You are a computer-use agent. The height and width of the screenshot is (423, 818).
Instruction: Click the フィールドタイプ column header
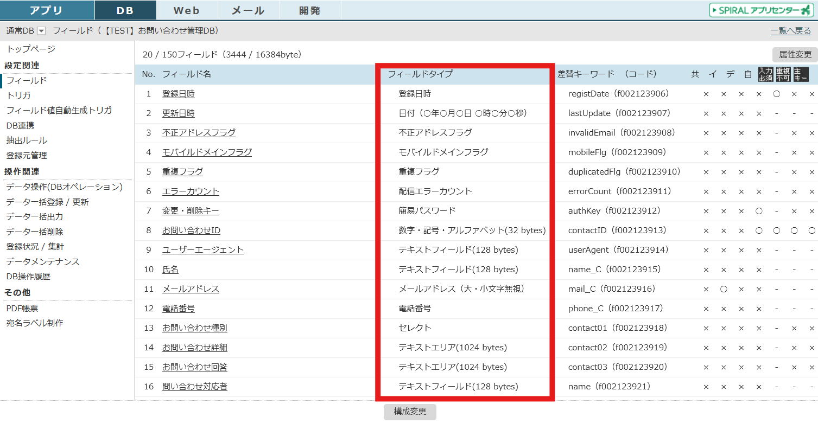point(420,74)
